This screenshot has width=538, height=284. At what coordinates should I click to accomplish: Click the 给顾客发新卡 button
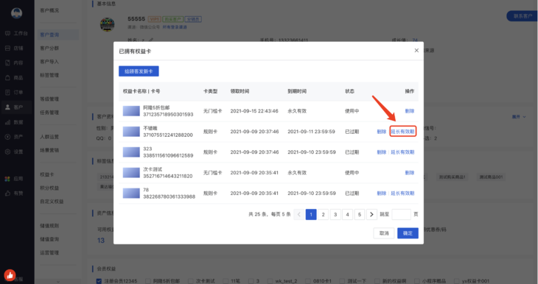click(x=139, y=71)
